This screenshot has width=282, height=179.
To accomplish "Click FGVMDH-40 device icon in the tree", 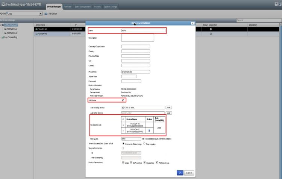I will 5,29.
